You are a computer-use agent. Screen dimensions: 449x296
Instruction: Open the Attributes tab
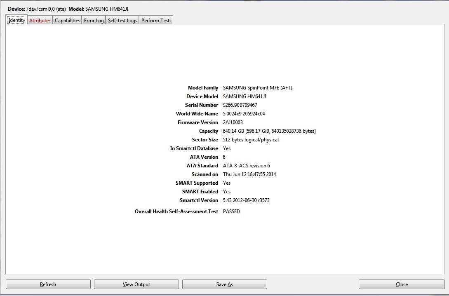[40, 20]
